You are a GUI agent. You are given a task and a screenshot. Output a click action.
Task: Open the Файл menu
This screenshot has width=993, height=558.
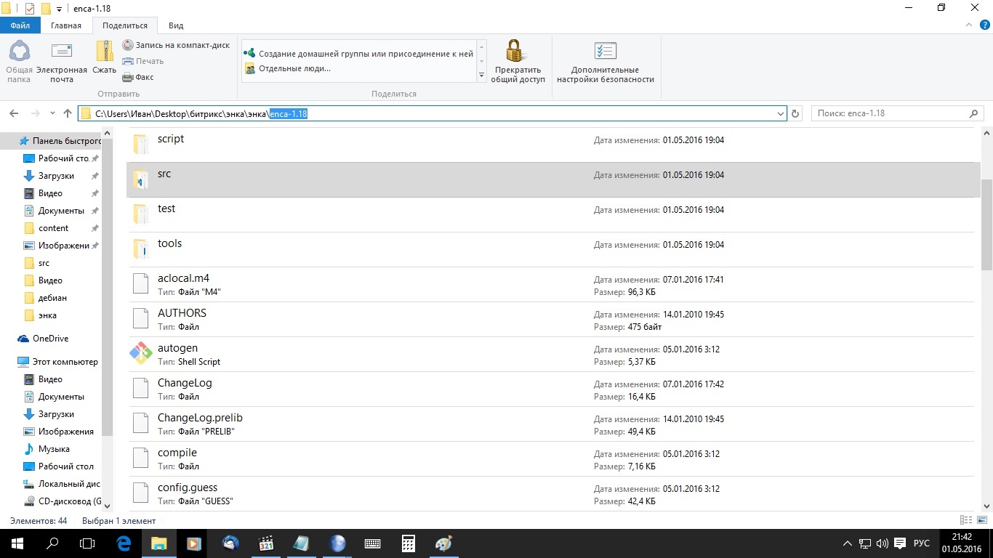(x=20, y=25)
